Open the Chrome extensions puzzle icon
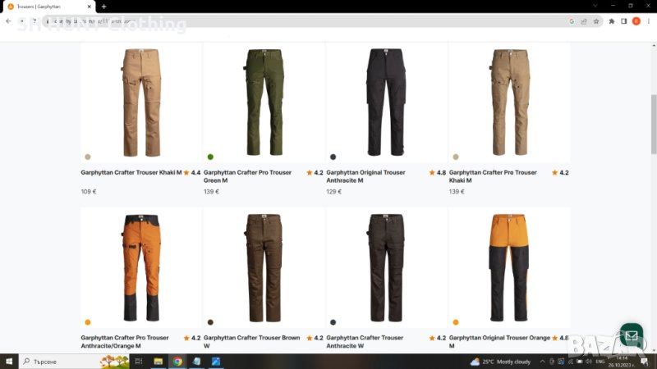 [611, 21]
